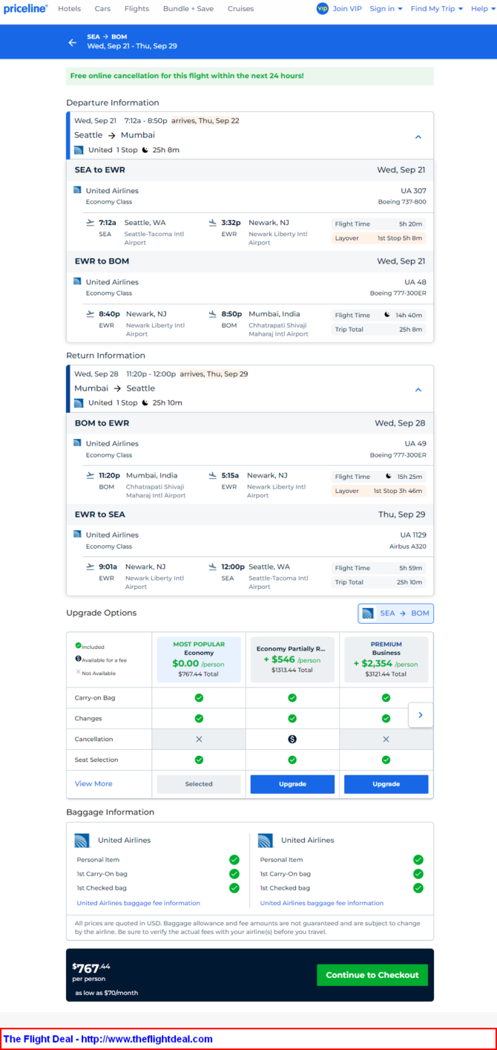This screenshot has height=1050, width=497.
Task: Click the '$767.44 Total' Economy price text
Action: [199, 674]
